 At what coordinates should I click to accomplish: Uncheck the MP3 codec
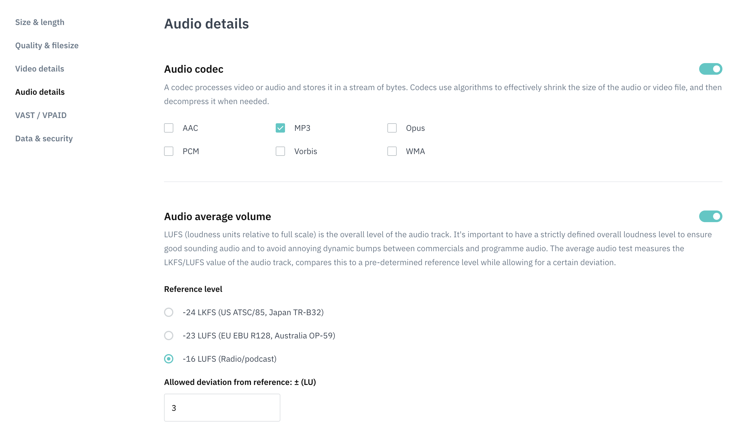click(280, 128)
